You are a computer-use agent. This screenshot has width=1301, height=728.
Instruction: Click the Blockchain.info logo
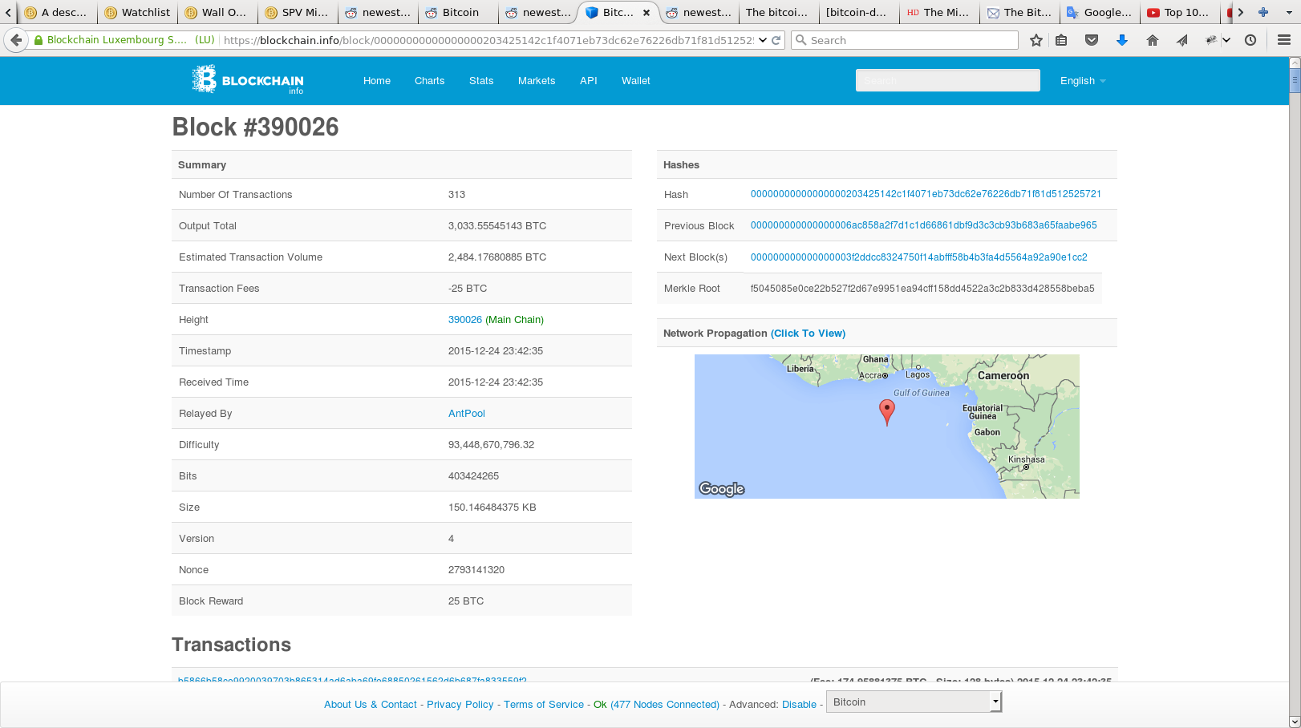pyautogui.click(x=248, y=80)
